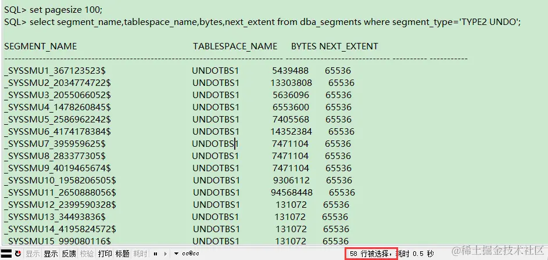Click the bytes value 6553600

click(291, 107)
